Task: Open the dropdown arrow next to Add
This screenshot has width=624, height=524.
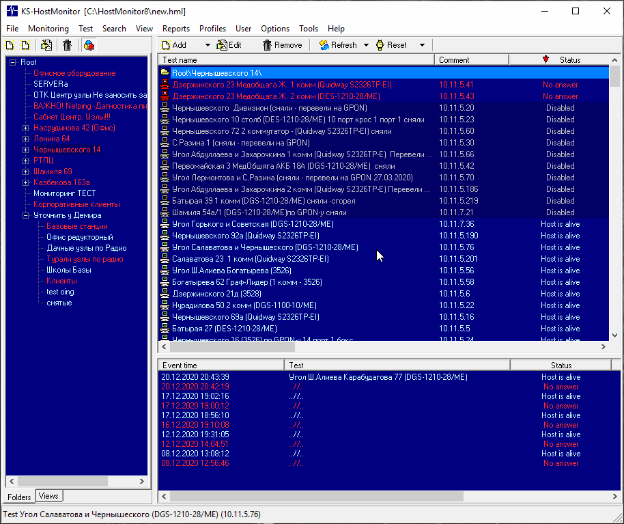Action: pyautogui.click(x=208, y=45)
